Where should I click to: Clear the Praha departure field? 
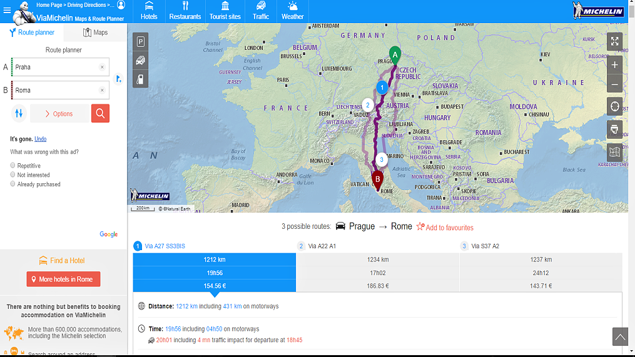pos(102,67)
